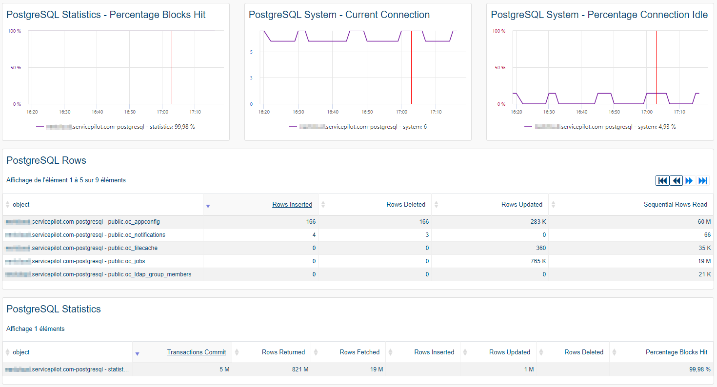Click sort arrows beside Rows Fetched column
The height and width of the screenshot is (387, 717).
[x=316, y=352]
